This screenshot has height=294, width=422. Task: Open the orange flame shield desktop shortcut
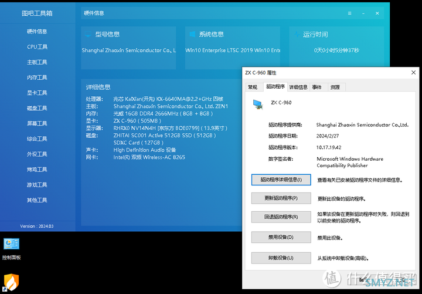coord(11,282)
